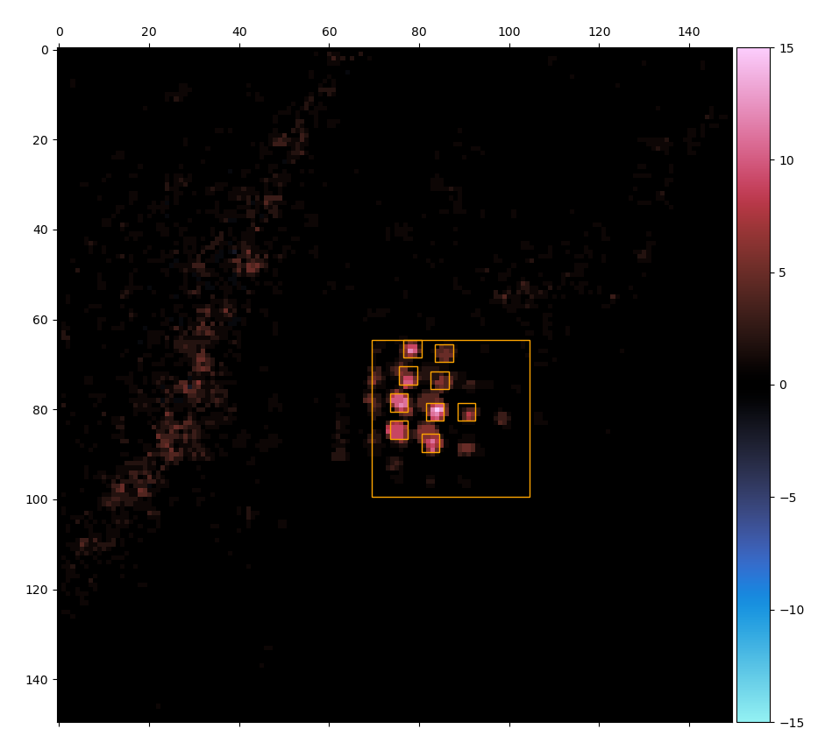Click the top x-axis tick label 140
This screenshot has width=825, height=750.
pos(689,32)
